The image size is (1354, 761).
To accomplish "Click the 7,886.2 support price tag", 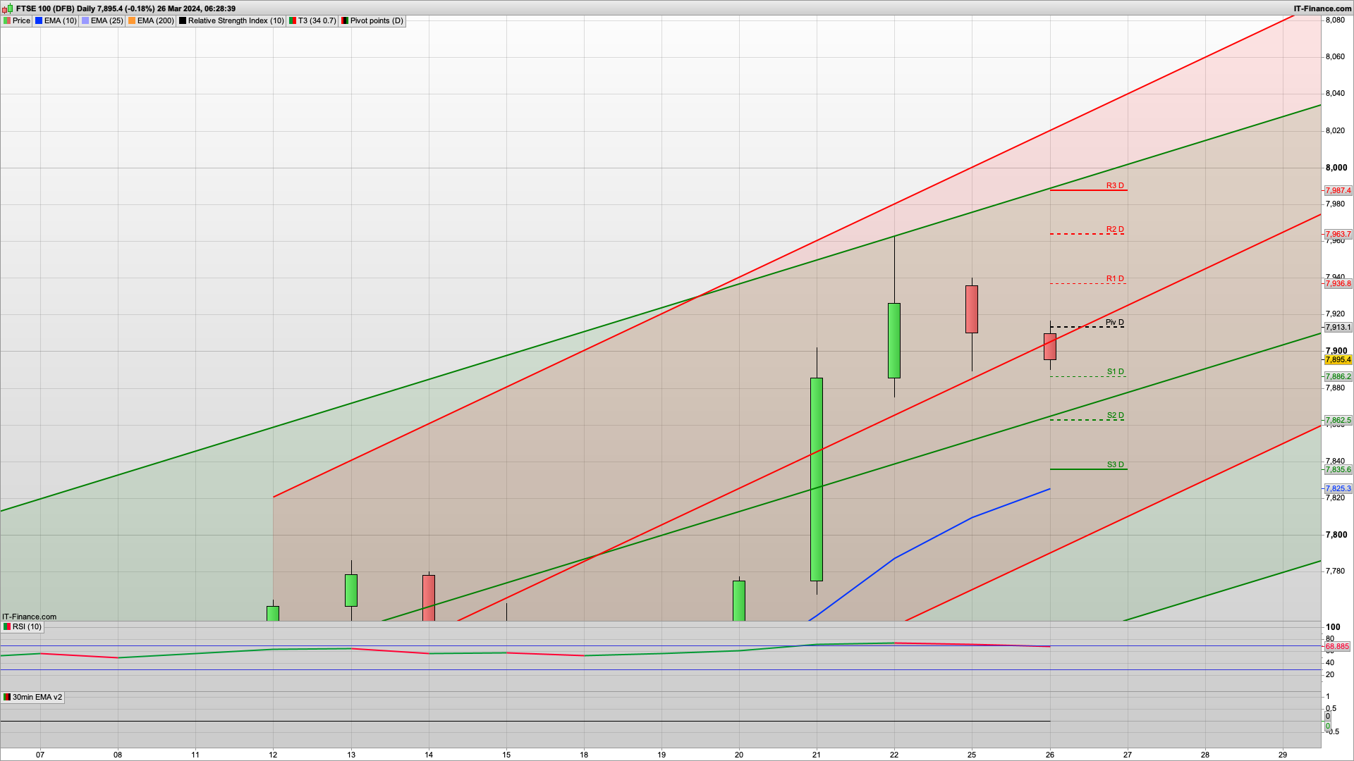I will [x=1338, y=376].
